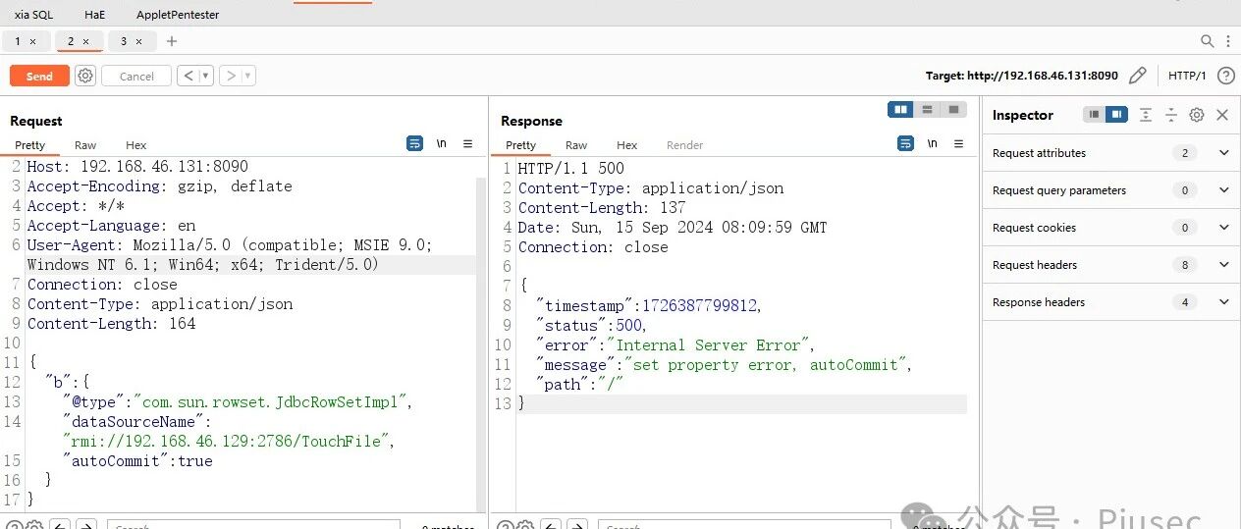Open the Request panel hamburger menu
Screen dimensions: 1241x529
tap(467, 143)
